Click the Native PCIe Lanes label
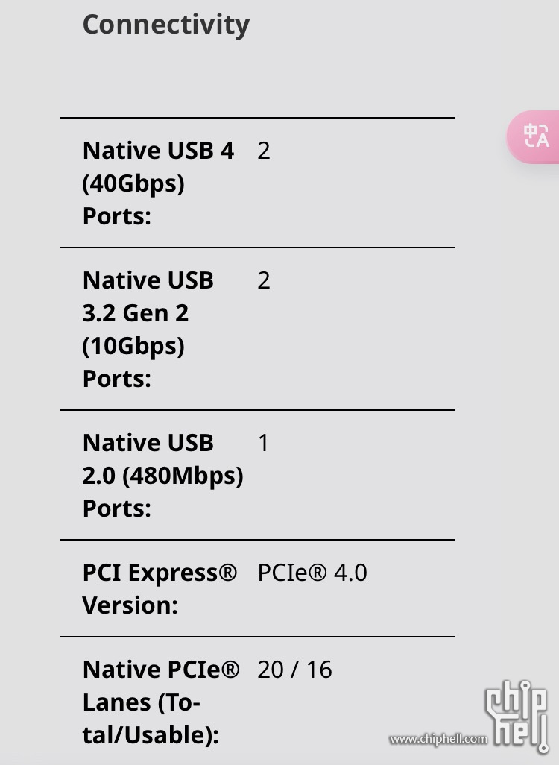 (161, 702)
